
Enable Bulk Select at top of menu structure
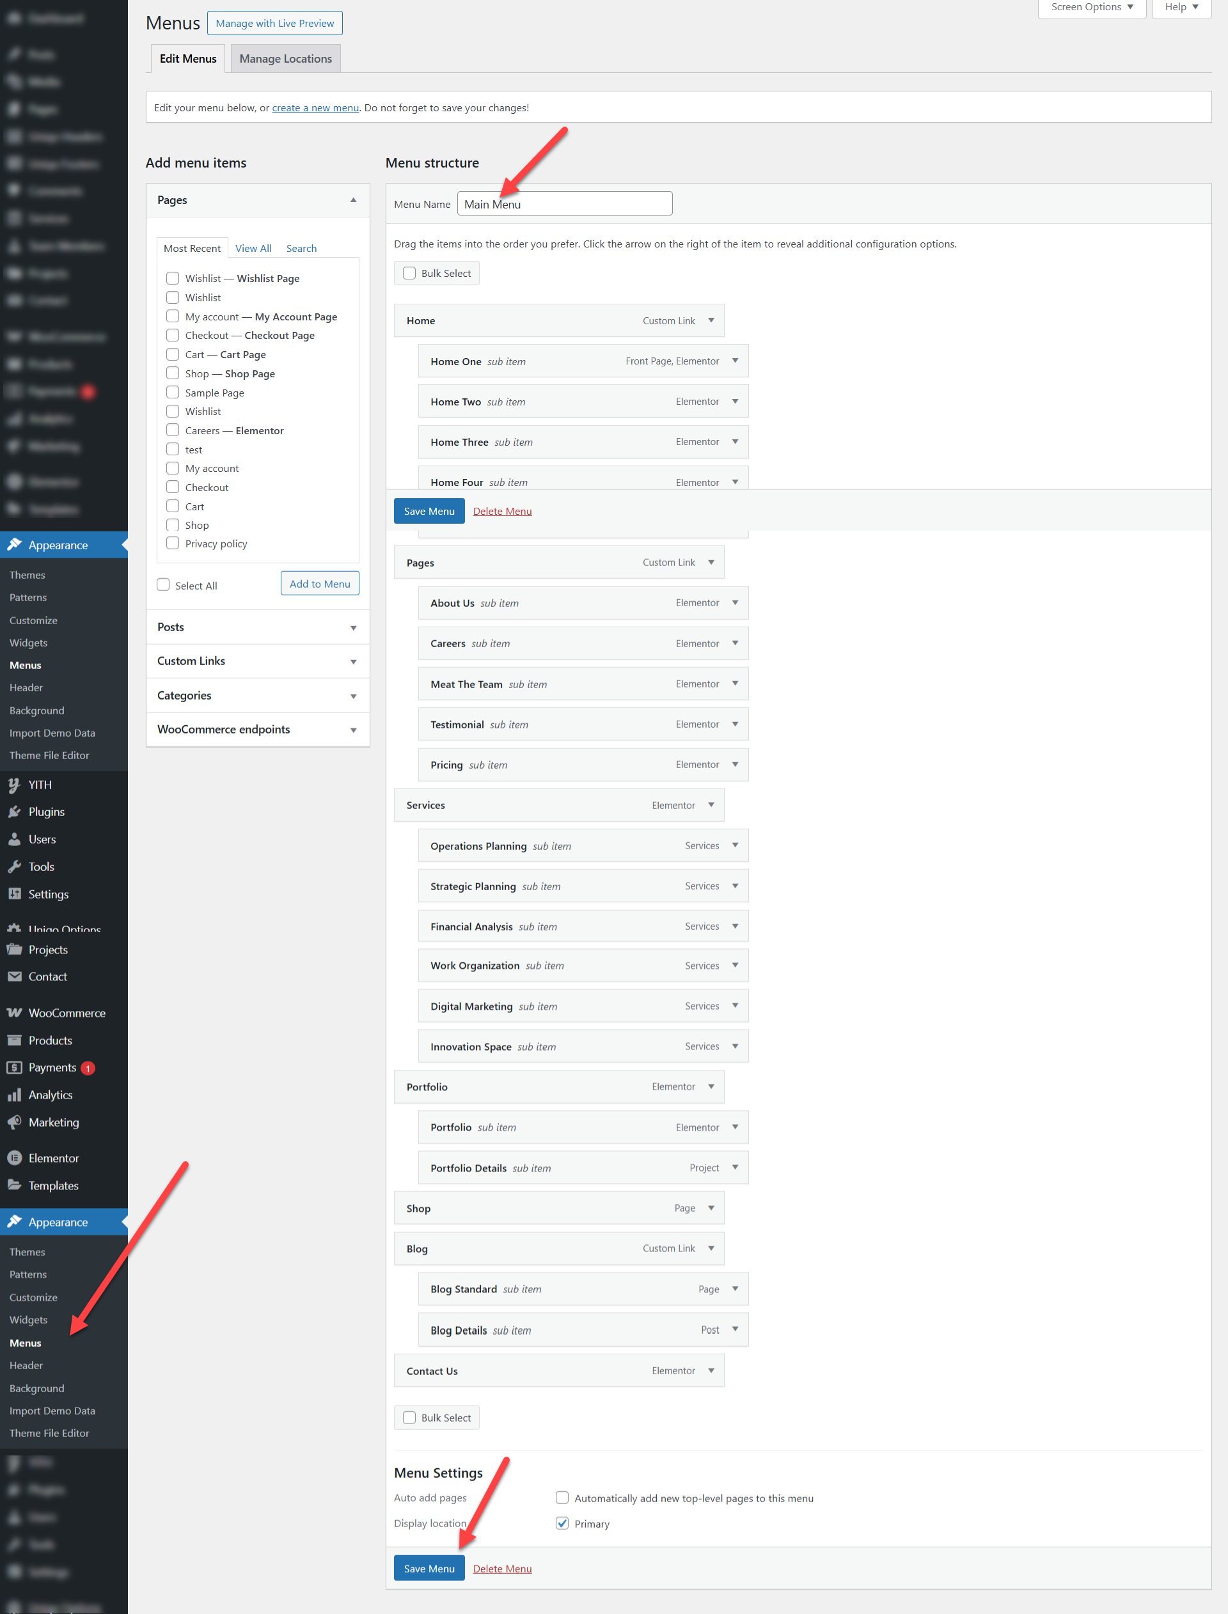[409, 273]
